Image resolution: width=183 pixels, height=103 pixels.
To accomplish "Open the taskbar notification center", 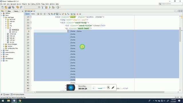I will [x=179, y=101].
